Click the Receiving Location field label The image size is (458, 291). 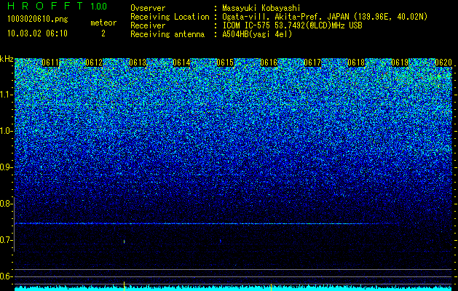click(170, 17)
